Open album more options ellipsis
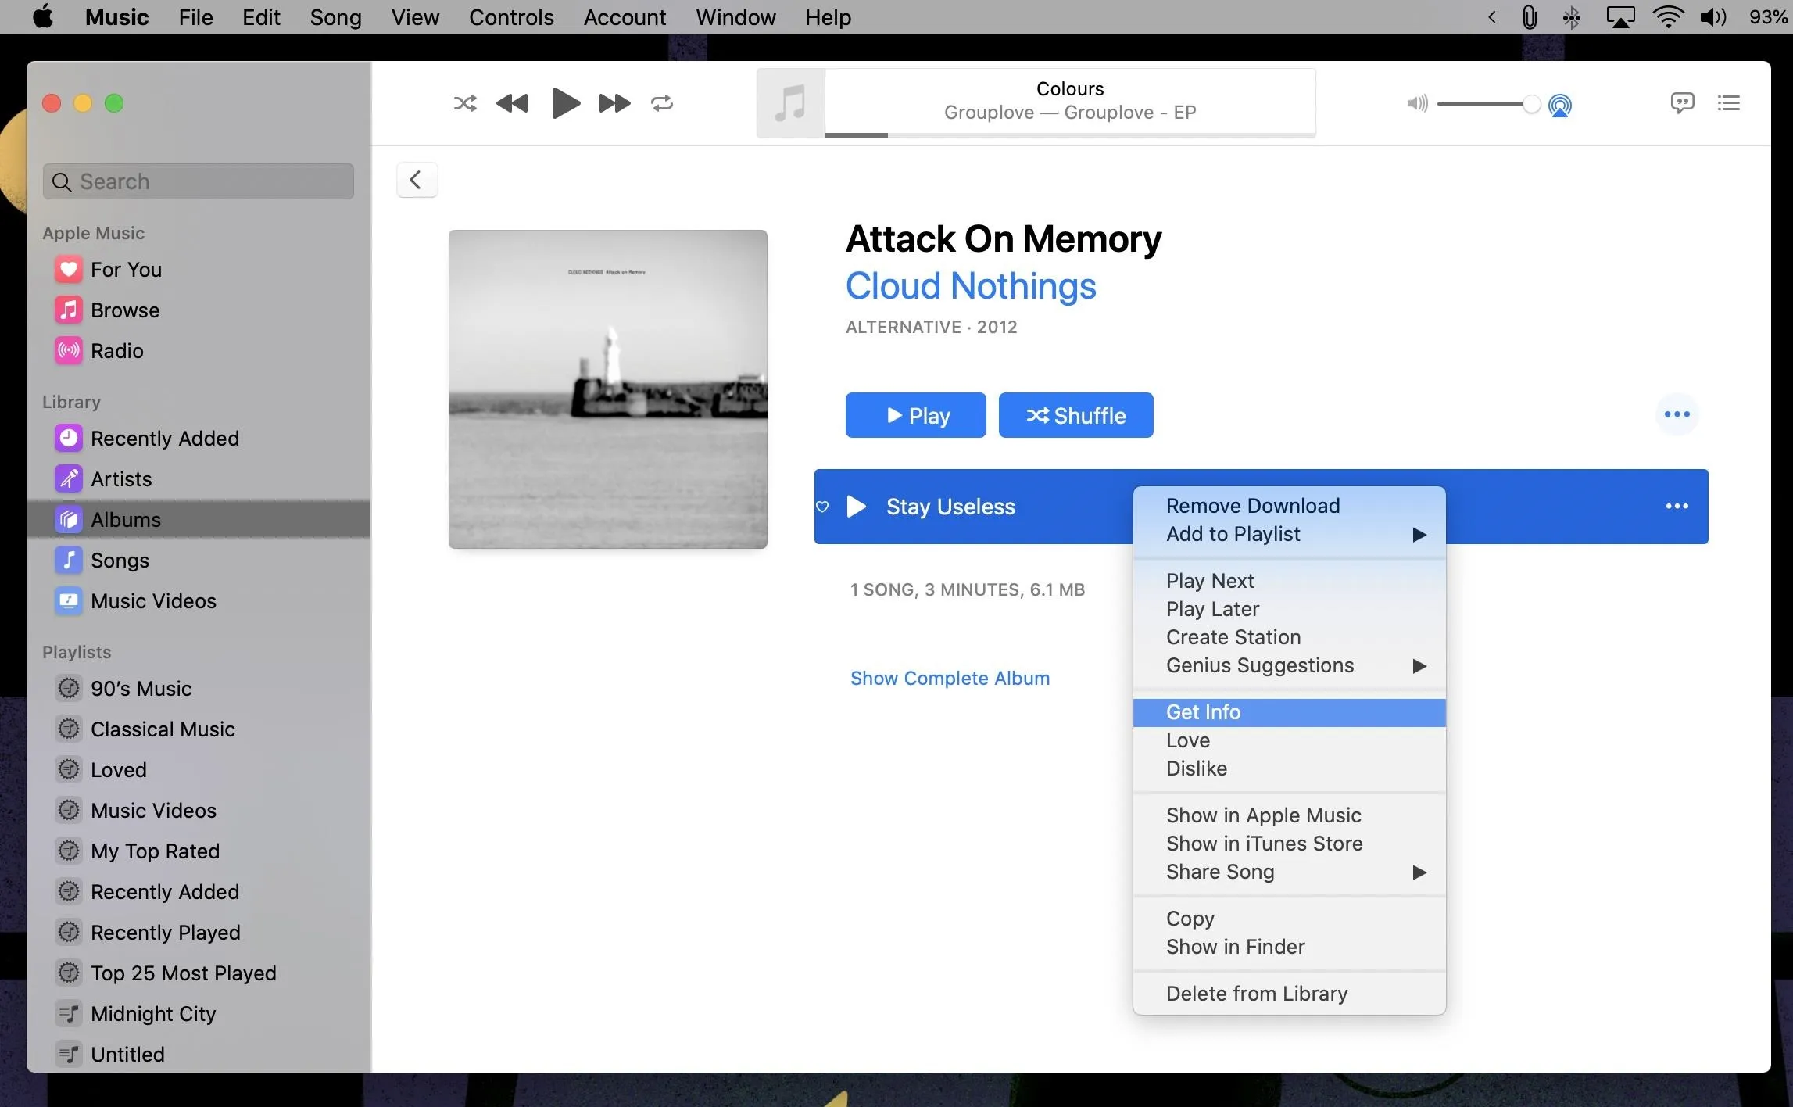This screenshot has width=1793, height=1107. pos(1677,414)
